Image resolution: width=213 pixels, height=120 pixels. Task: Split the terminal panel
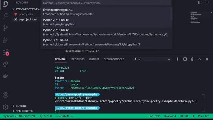tap(185, 59)
